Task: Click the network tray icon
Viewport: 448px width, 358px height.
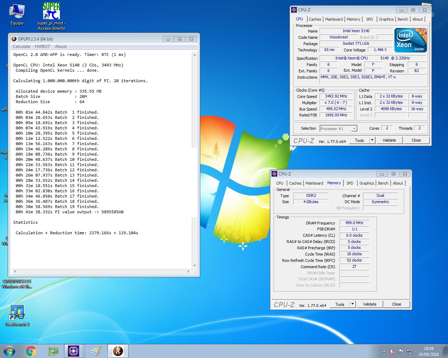Action: (409, 351)
